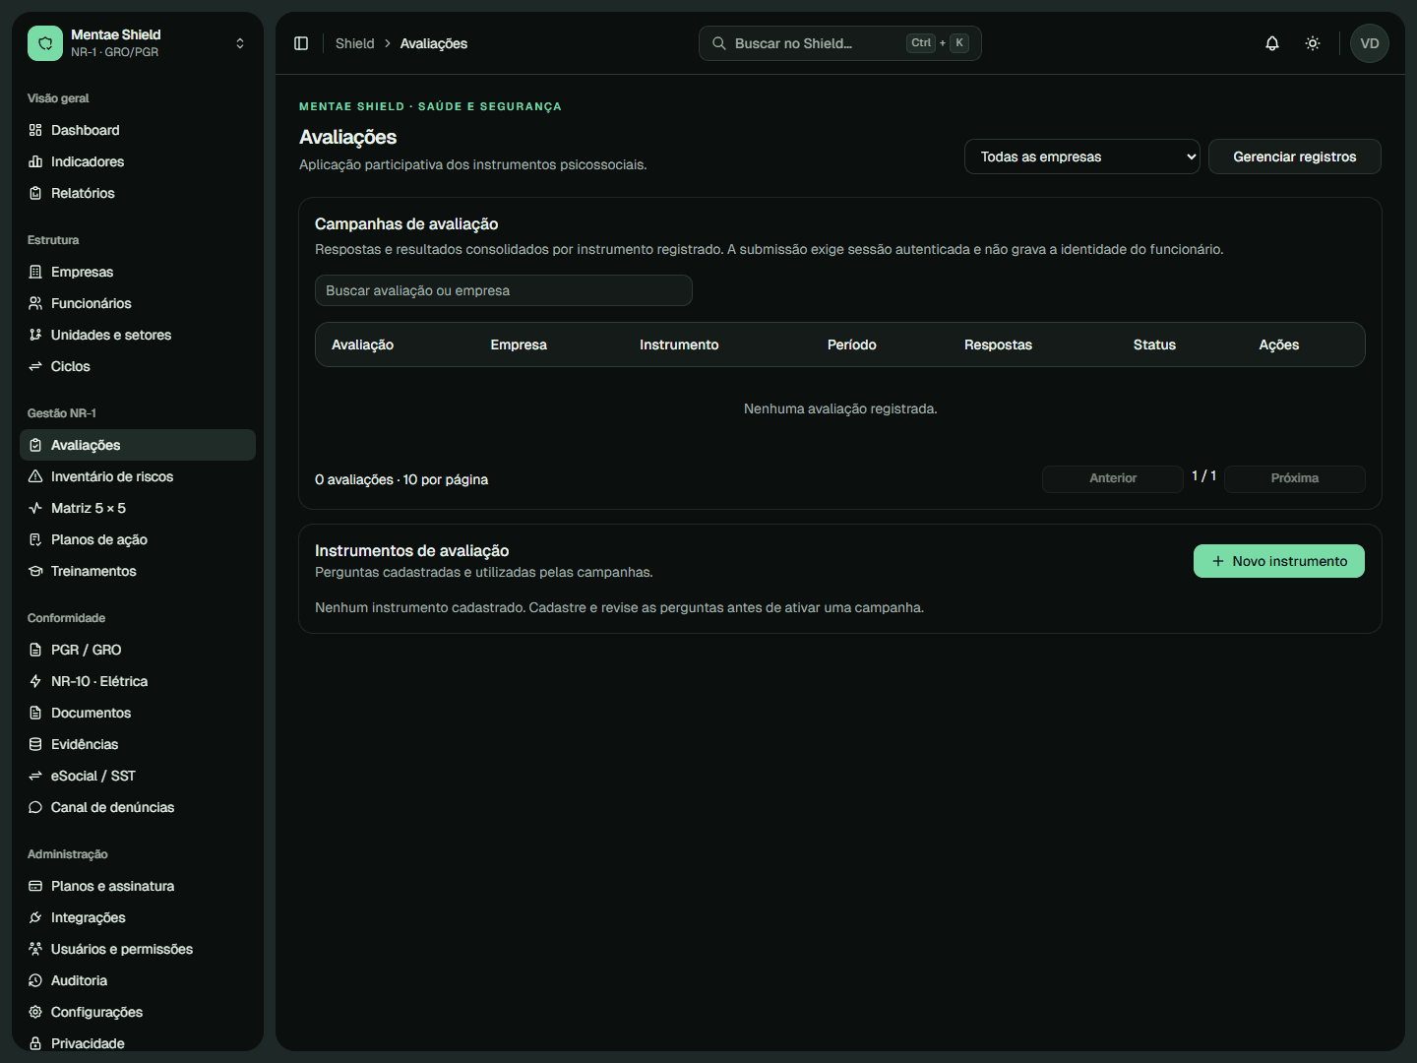Toggle the sidebar panel icon
The height and width of the screenshot is (1063, 1417).
pyautogui.click(x=301, y=43)
